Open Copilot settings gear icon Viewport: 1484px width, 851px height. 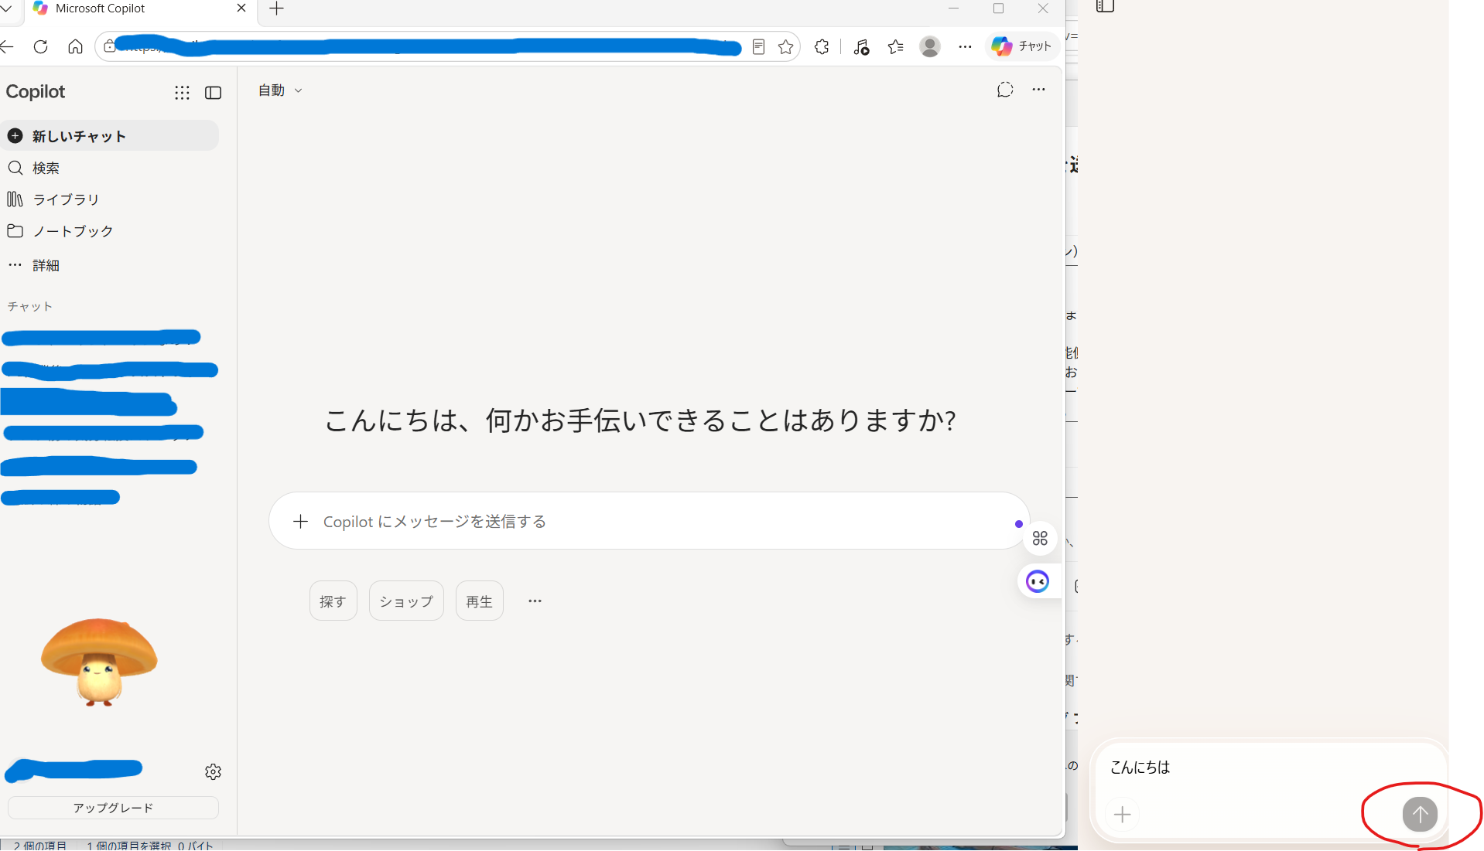tap(213, 771)
